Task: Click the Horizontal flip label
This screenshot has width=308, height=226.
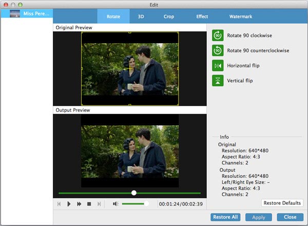Action: (243, 66)
